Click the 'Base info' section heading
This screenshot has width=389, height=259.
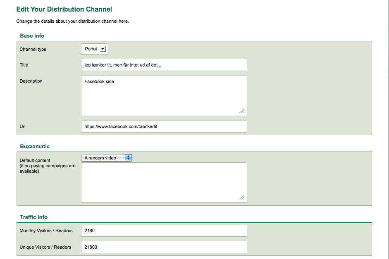[x=32, y=36]
